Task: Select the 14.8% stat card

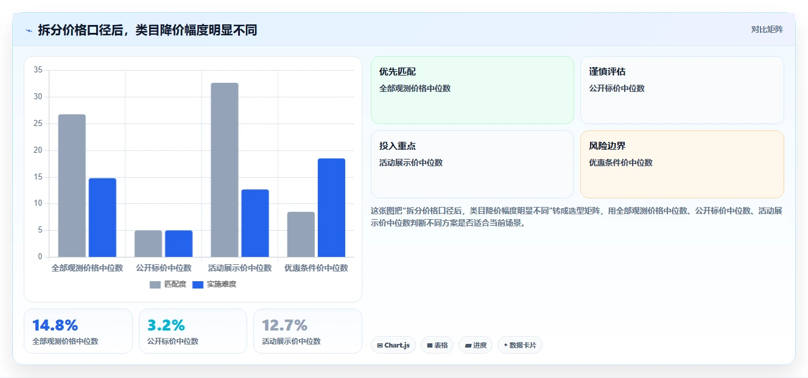Action: pos(78,331)
